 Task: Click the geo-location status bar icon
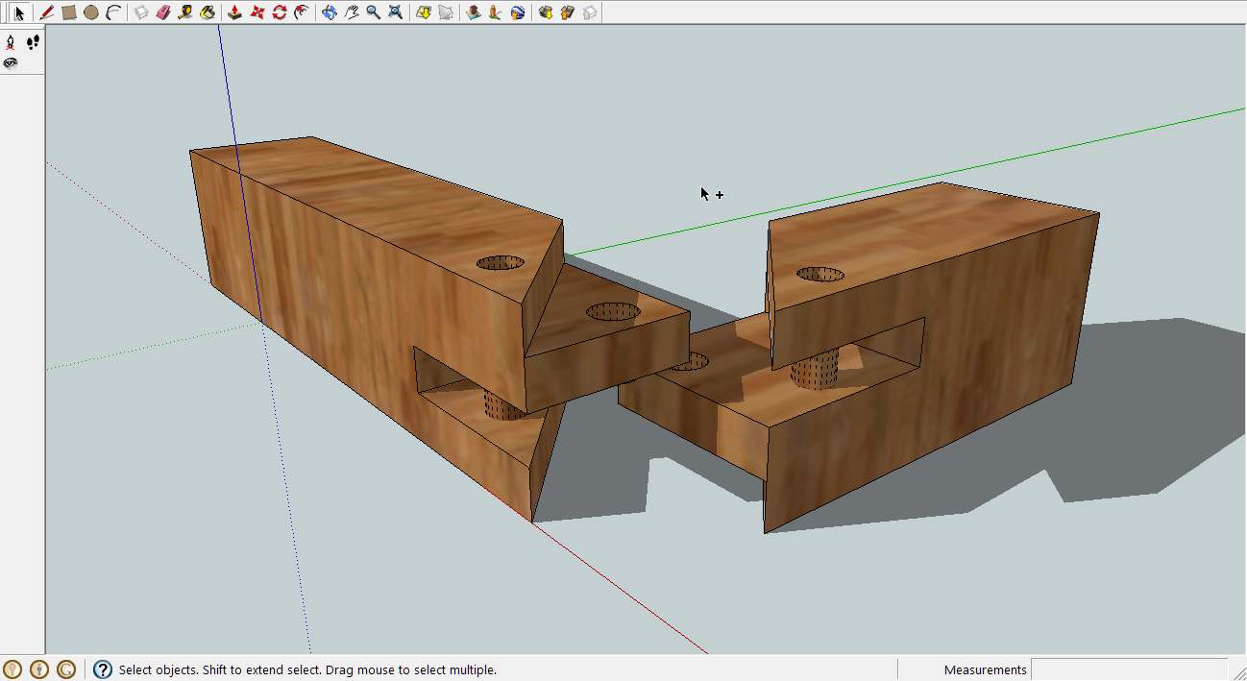pos(12,669)
